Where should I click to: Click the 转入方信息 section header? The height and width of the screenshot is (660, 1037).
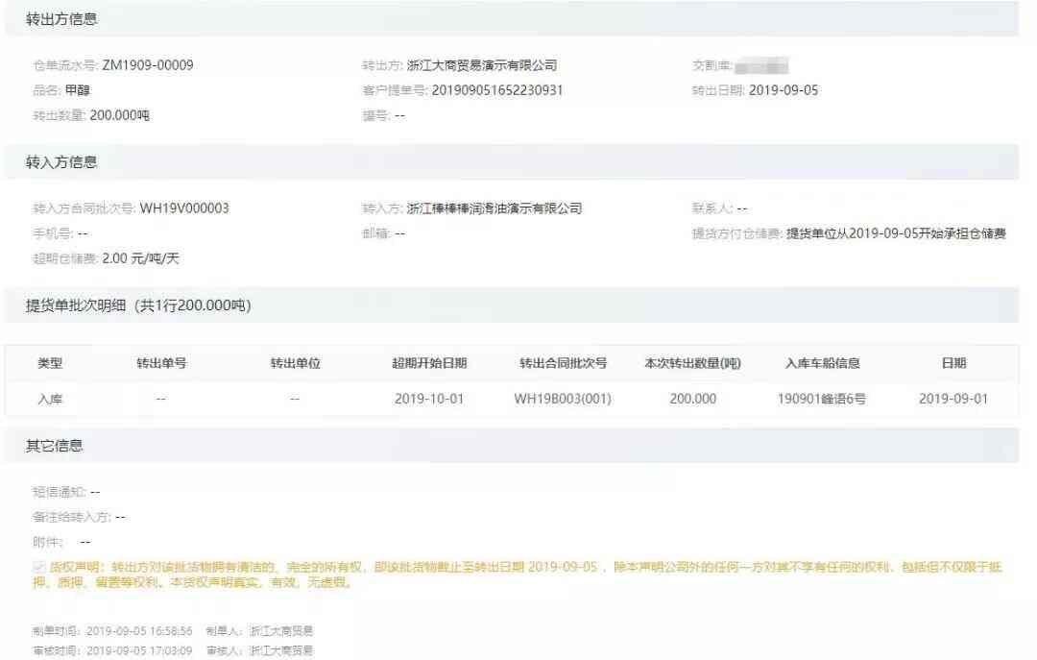tap(61, 162)
